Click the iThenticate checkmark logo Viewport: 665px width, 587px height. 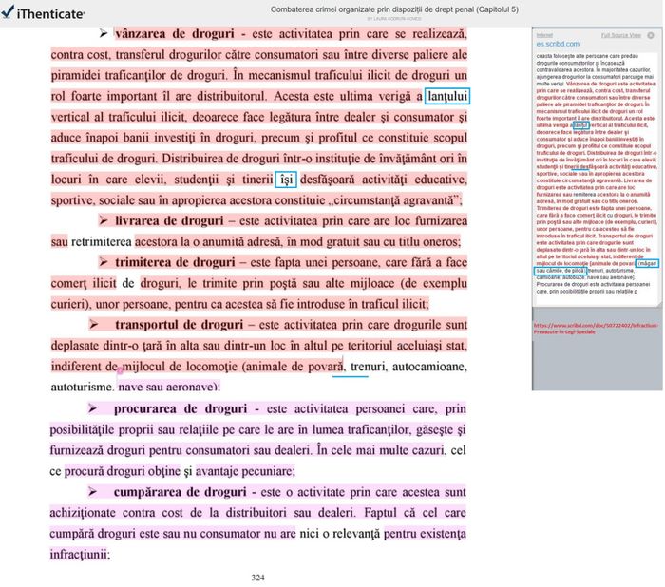[x=8, y=11]
